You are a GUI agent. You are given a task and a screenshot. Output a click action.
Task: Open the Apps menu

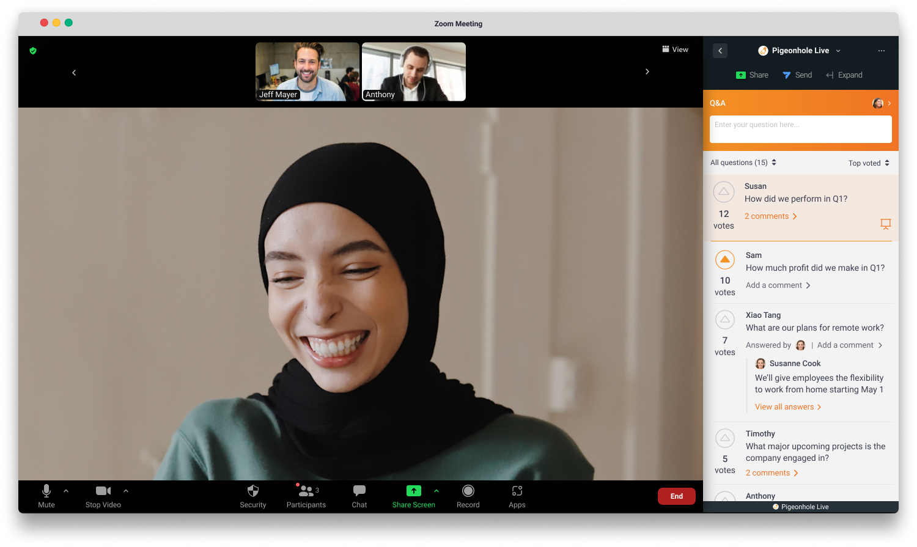click(517, 496)
